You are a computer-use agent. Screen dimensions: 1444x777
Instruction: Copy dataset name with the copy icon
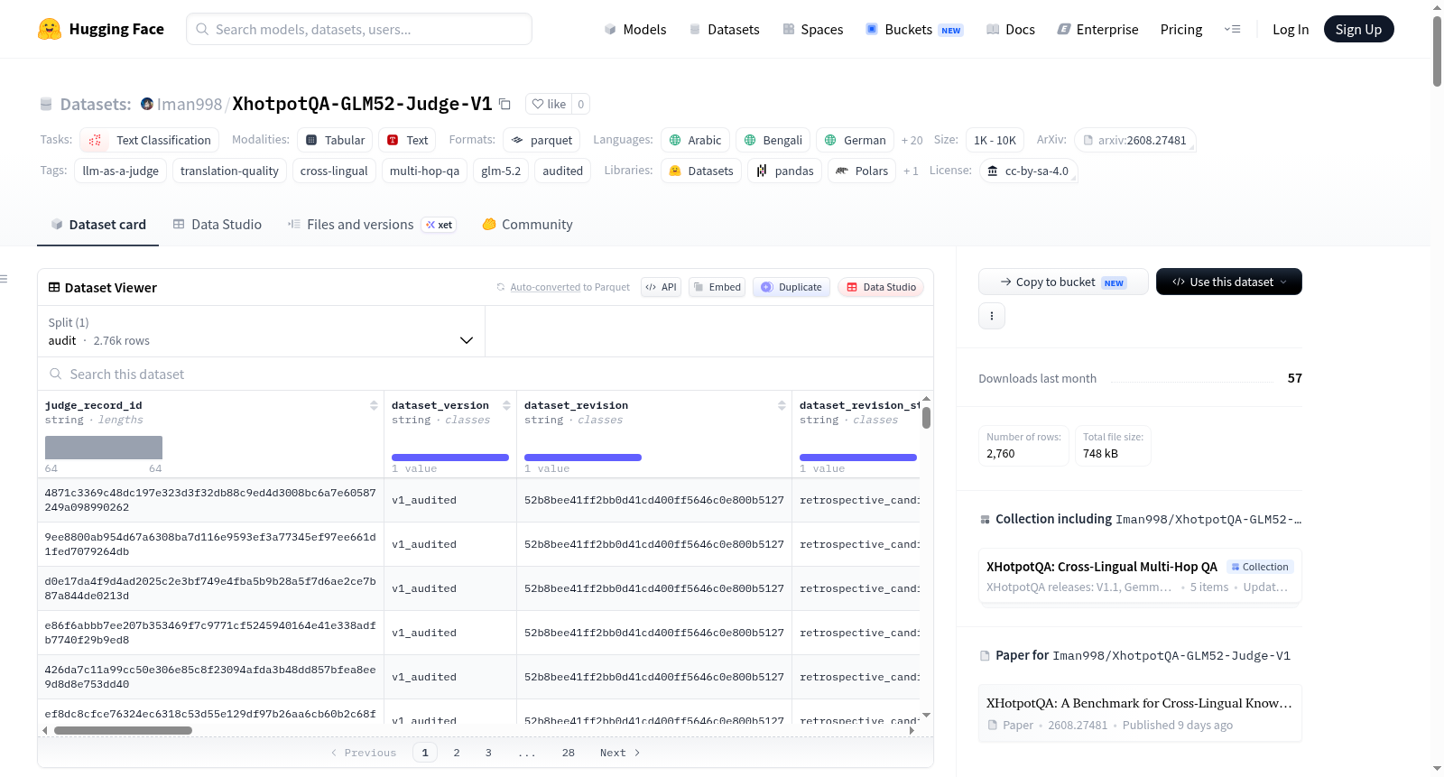[x=505, y=104]
